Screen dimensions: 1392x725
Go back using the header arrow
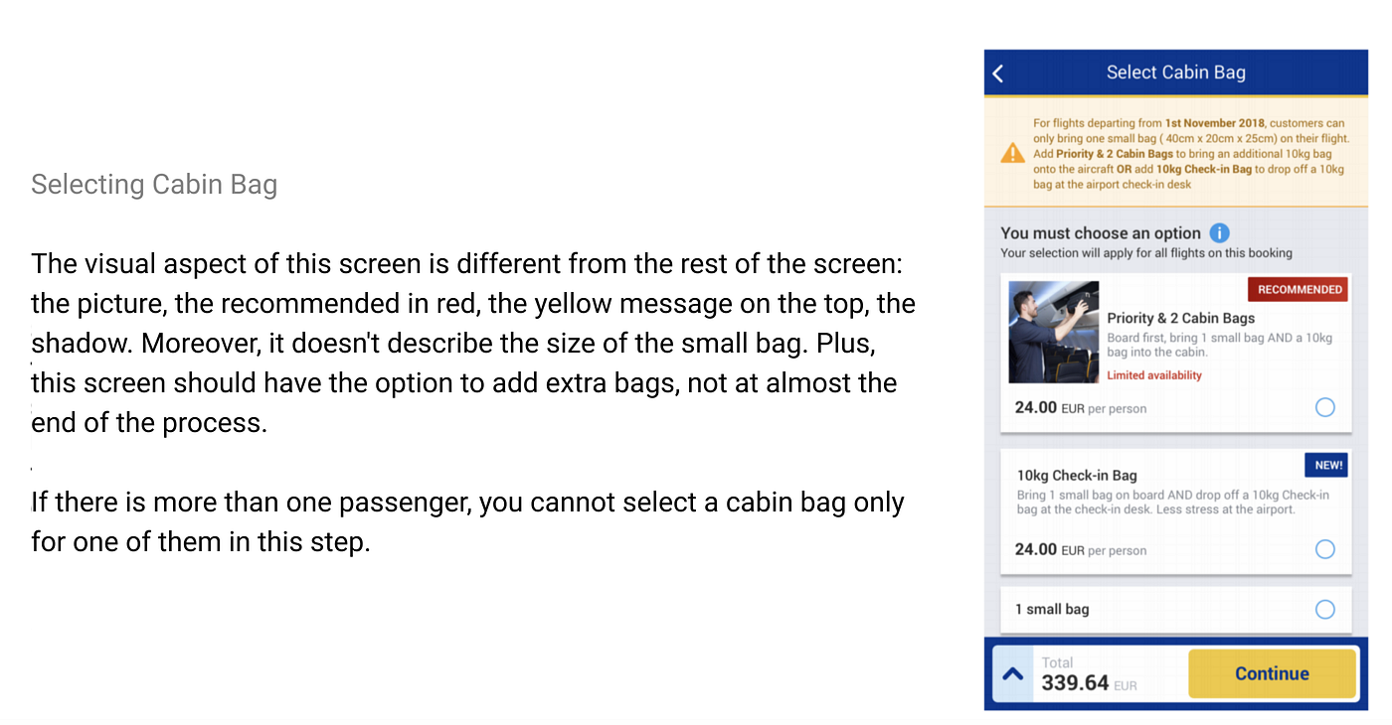pyautogui.click(x=998, y=72)
